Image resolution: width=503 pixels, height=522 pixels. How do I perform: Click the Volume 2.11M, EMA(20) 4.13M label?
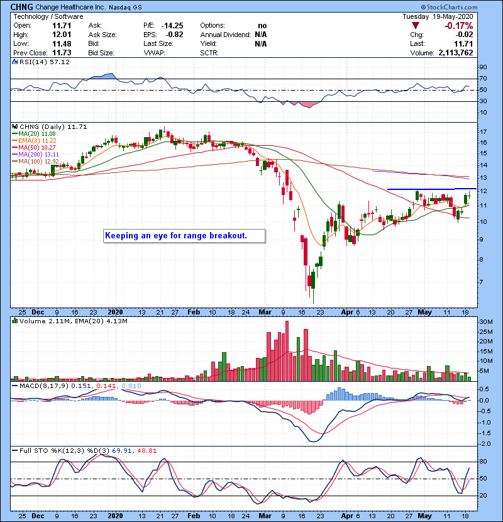point(73,321)
